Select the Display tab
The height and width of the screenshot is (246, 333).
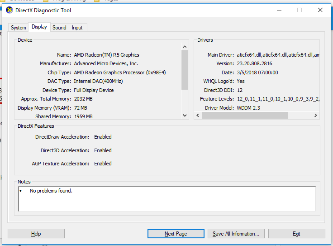39,27
